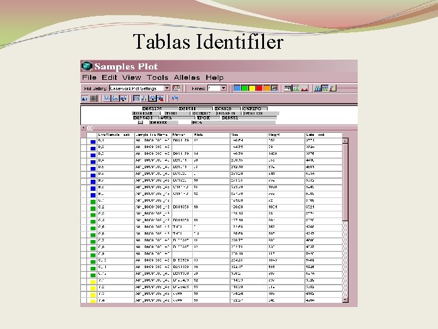This screenshot has width=438, height=329.
Task: Click the table scrollbar down arrow
Action: point(346,300)
